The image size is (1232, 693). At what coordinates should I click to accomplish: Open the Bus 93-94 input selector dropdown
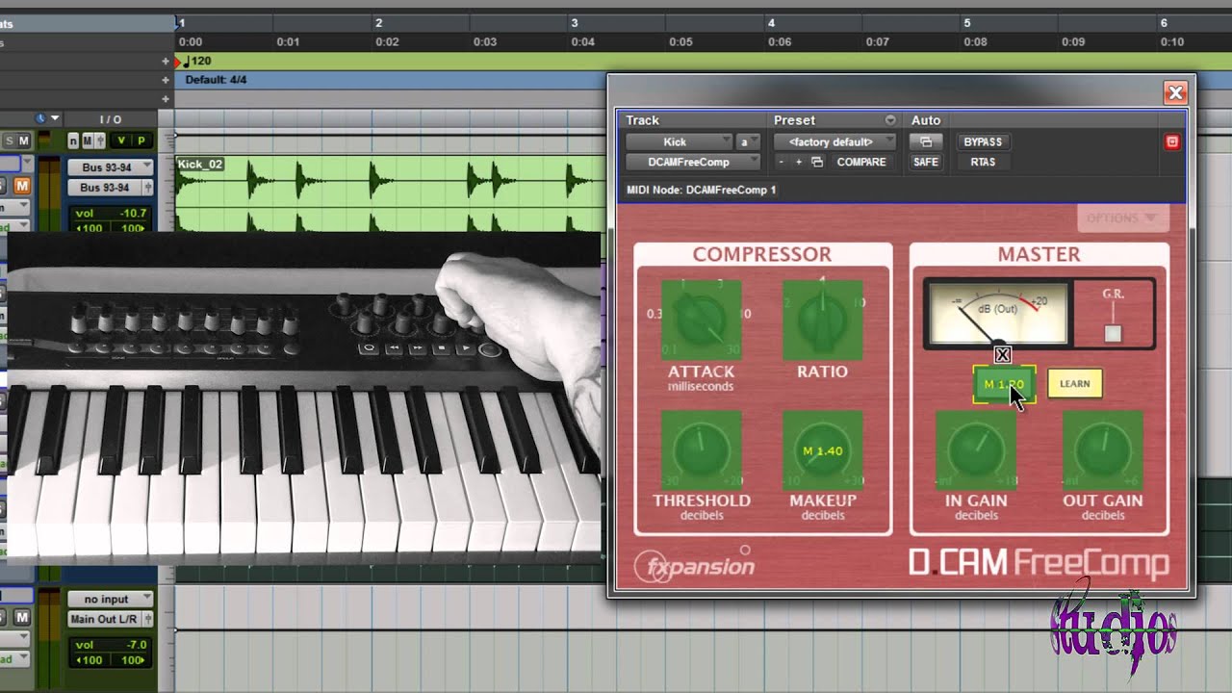pyautogui.click(x=111, y=167)
